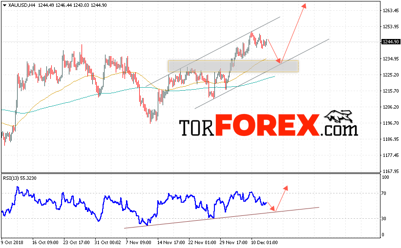Click the RSI 30 level label
This screenshot has width=401, height=248.
click(383, 218)
